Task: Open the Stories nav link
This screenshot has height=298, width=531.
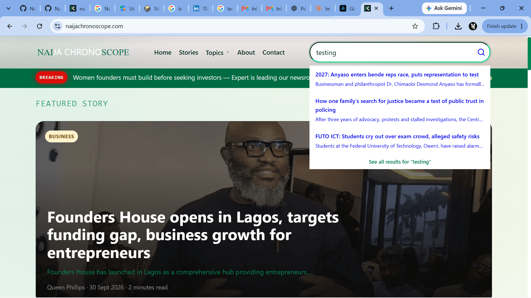Action: [188, 52]
